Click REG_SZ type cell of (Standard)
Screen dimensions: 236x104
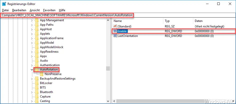click(x=170, y=26)
